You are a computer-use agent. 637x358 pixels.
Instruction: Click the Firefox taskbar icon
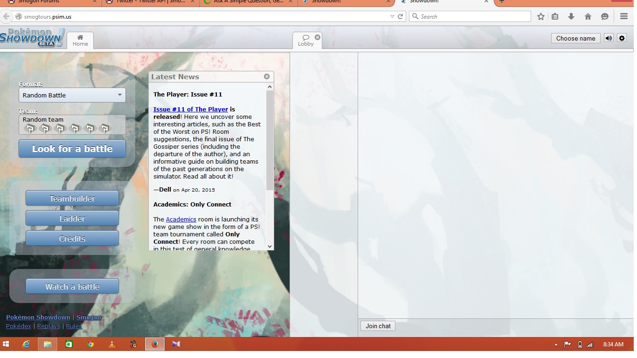coord(155,344)
